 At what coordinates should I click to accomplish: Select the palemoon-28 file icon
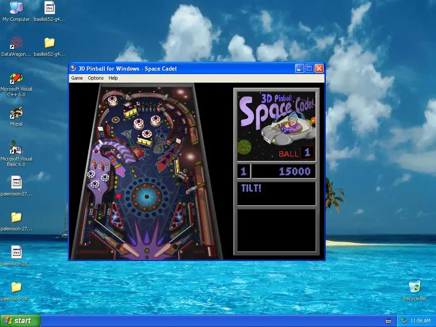point(16,256)
